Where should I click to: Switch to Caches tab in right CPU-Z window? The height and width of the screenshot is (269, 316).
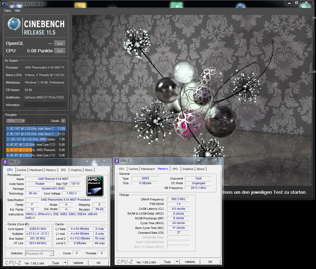point(133,169)
